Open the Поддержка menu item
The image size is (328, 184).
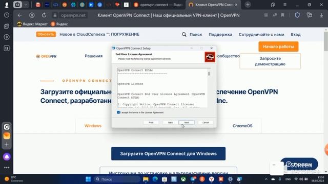coord(220,34)
